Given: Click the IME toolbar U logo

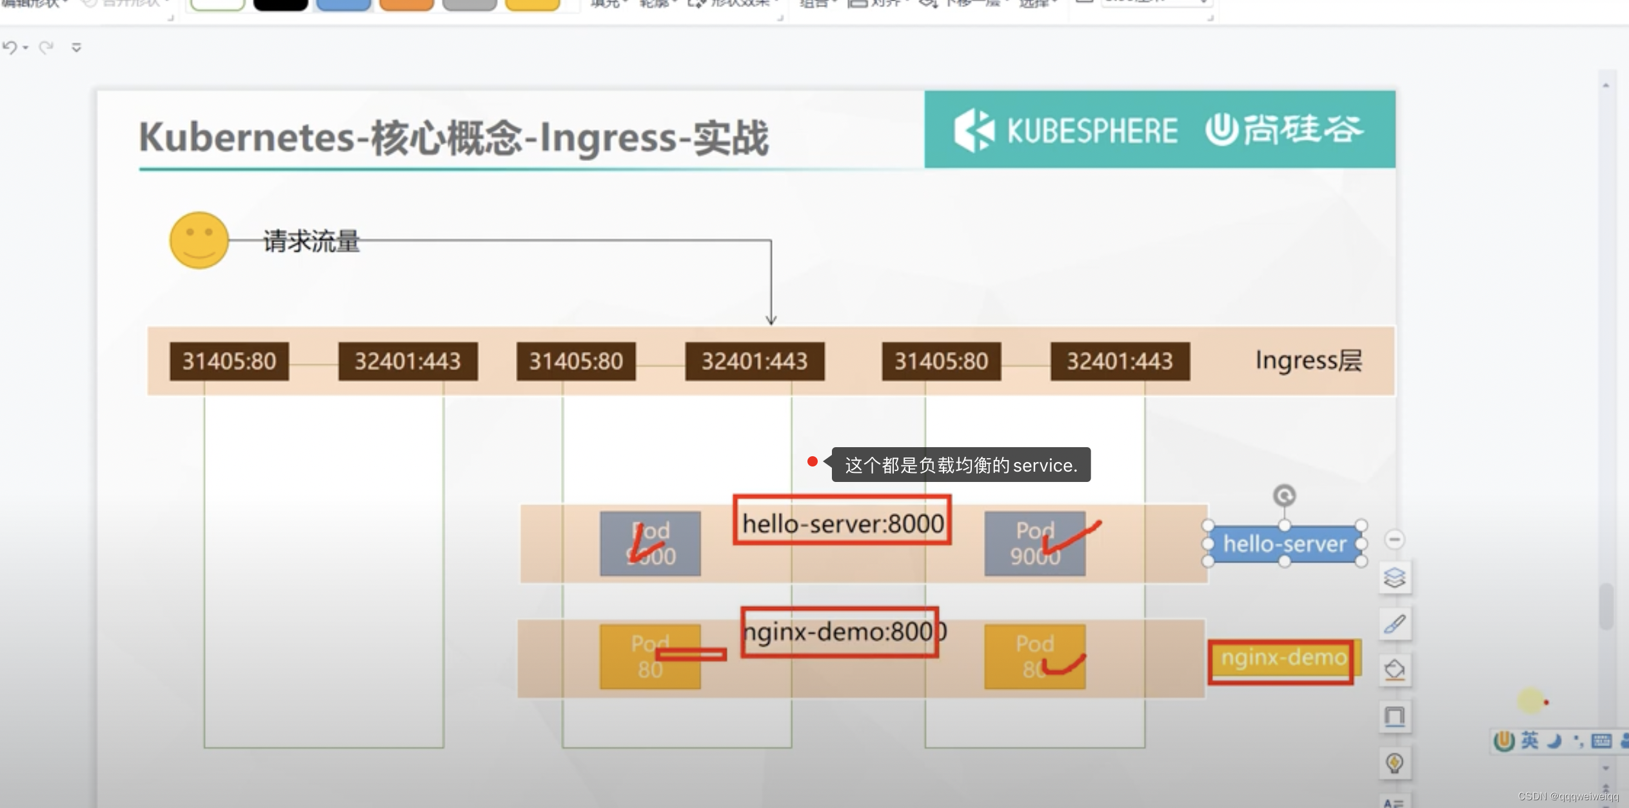Looking at the screenshot, I should click(1504, 741).
